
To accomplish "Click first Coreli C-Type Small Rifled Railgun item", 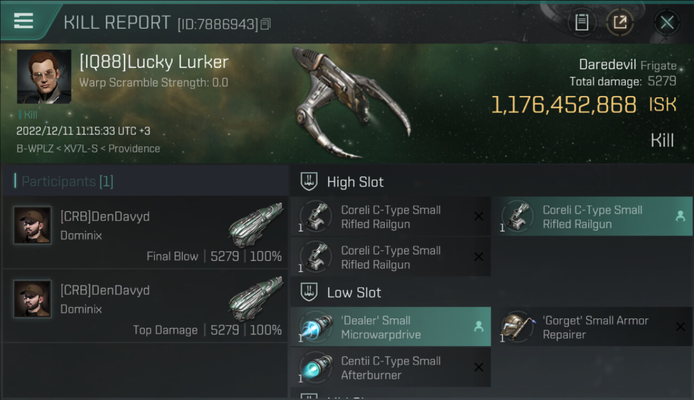I will click(x=391, y=217).
